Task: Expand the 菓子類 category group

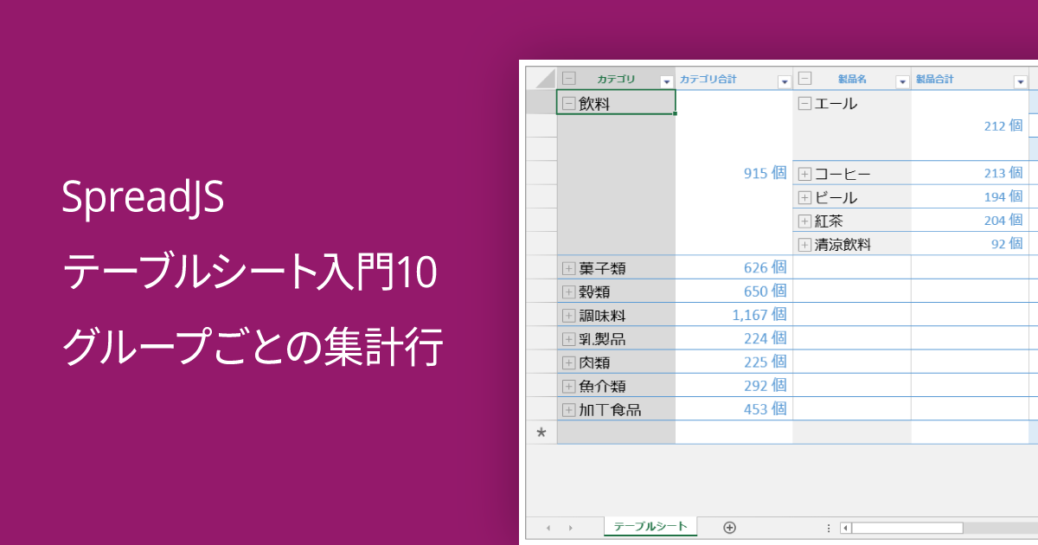Action: [567, 266]
